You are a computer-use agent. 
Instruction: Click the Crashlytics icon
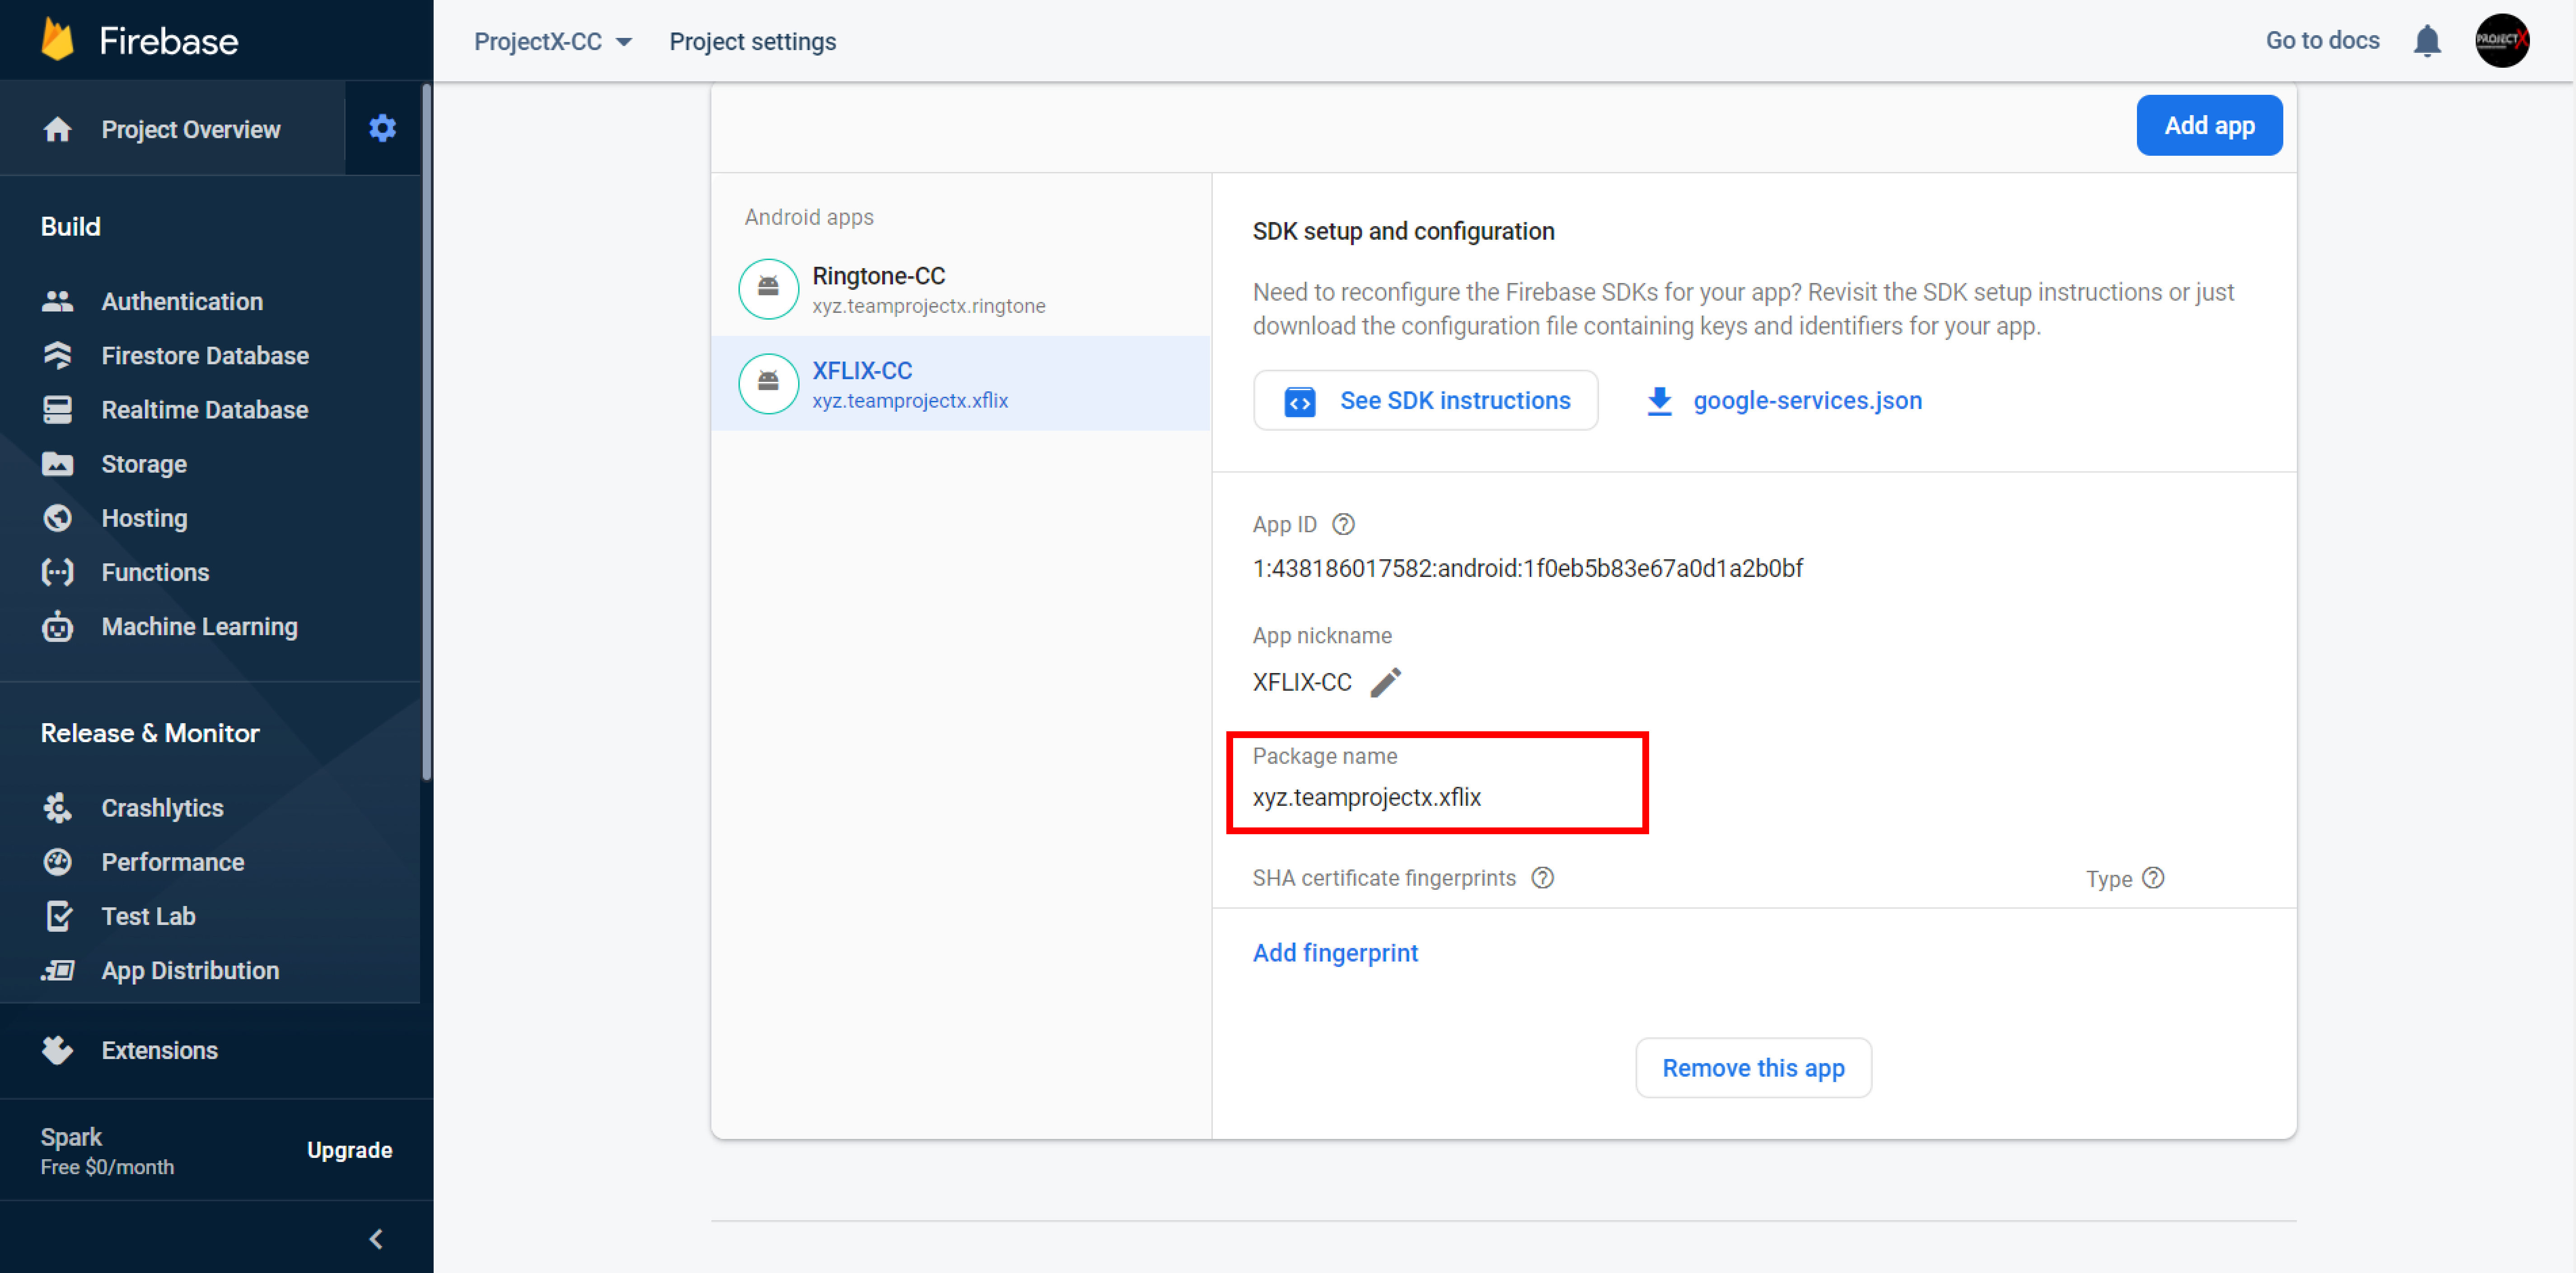click(58, 808)
